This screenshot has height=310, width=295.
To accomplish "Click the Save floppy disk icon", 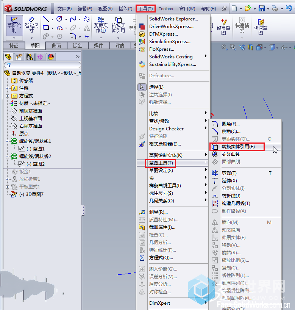I will (262, 8).
